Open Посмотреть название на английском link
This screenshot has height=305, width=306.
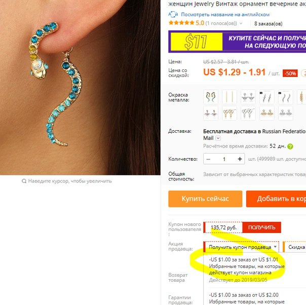(225, 15)
